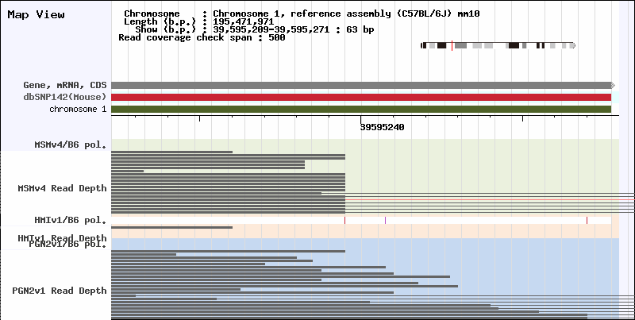The height and width of the screenshot is (320, 635).
Task: Click the red position marker on ideogram
Action: (452, 46)
